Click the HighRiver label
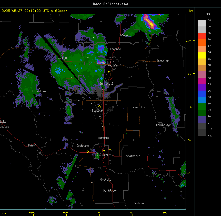The height and width of the screenshot is (216, 221). [110, 191]
